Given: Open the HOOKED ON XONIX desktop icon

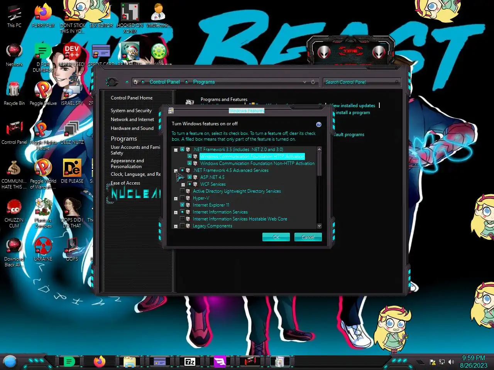Looking at the screenshot, I should [x=130, y=18].
